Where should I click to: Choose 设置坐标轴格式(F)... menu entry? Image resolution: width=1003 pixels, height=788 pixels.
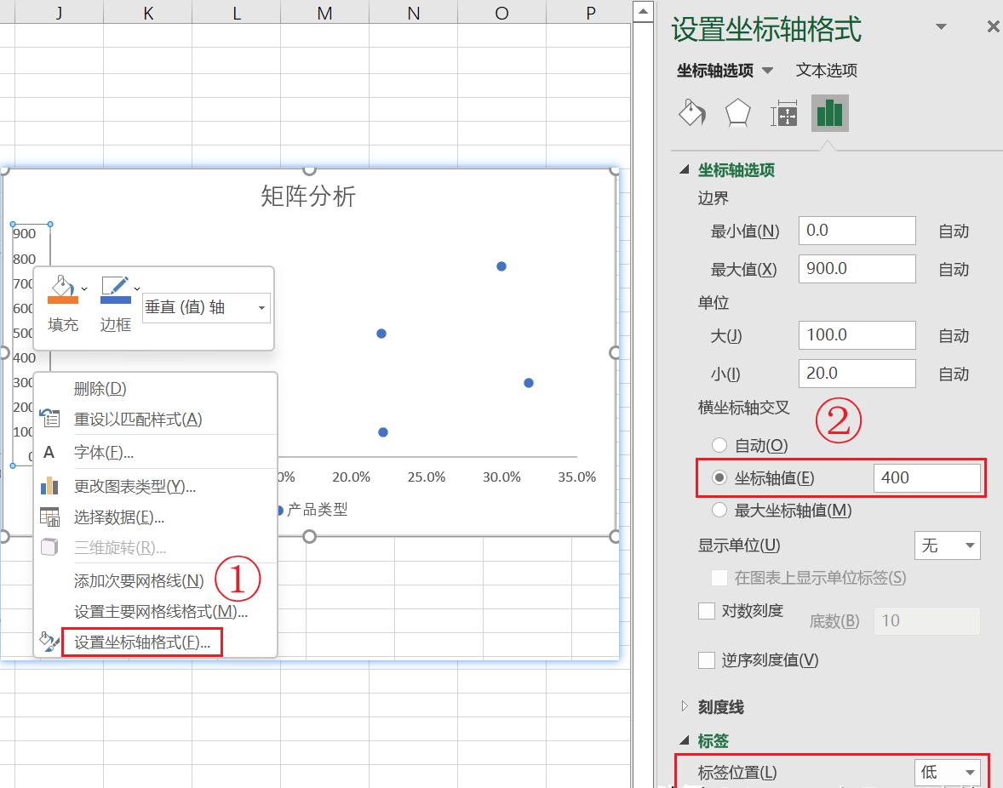pyautogui.click(x=142, y=642)
